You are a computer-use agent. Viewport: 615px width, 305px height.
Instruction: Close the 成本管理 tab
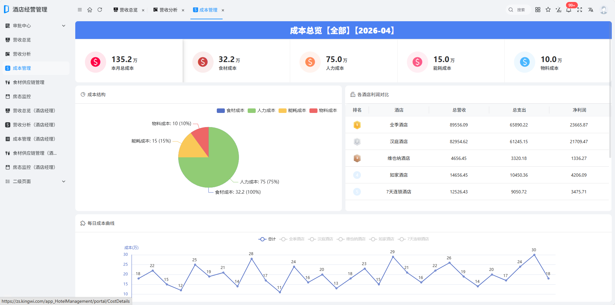point(223,10)
